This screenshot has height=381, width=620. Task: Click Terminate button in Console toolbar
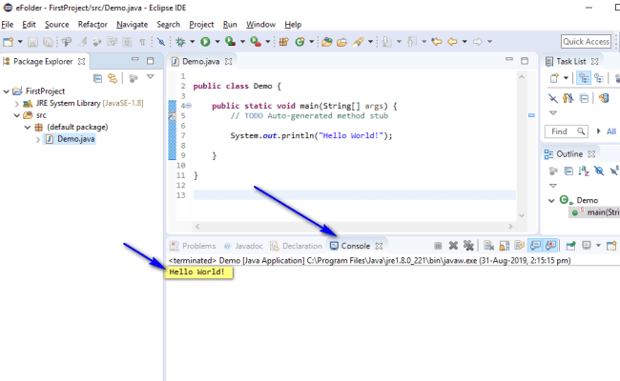click(x=438, y=246)
